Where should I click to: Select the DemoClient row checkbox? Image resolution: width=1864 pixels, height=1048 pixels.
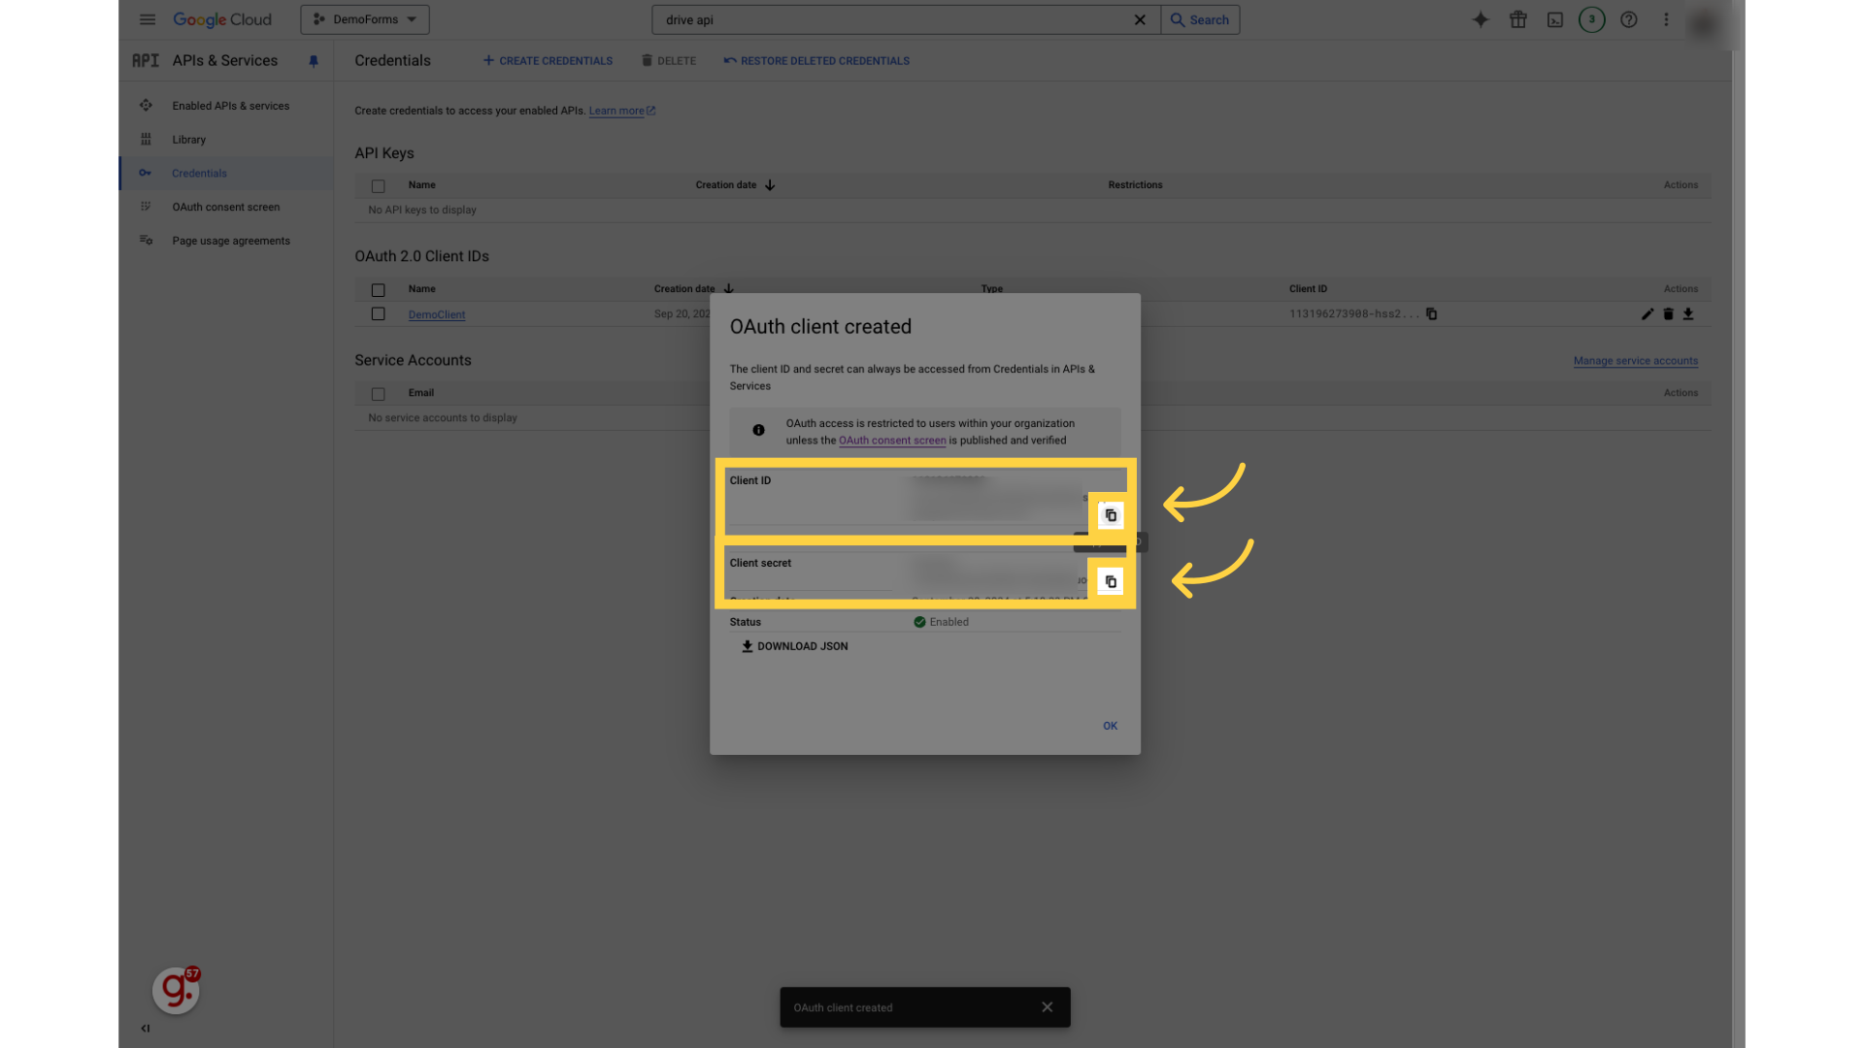pos(379,314)
